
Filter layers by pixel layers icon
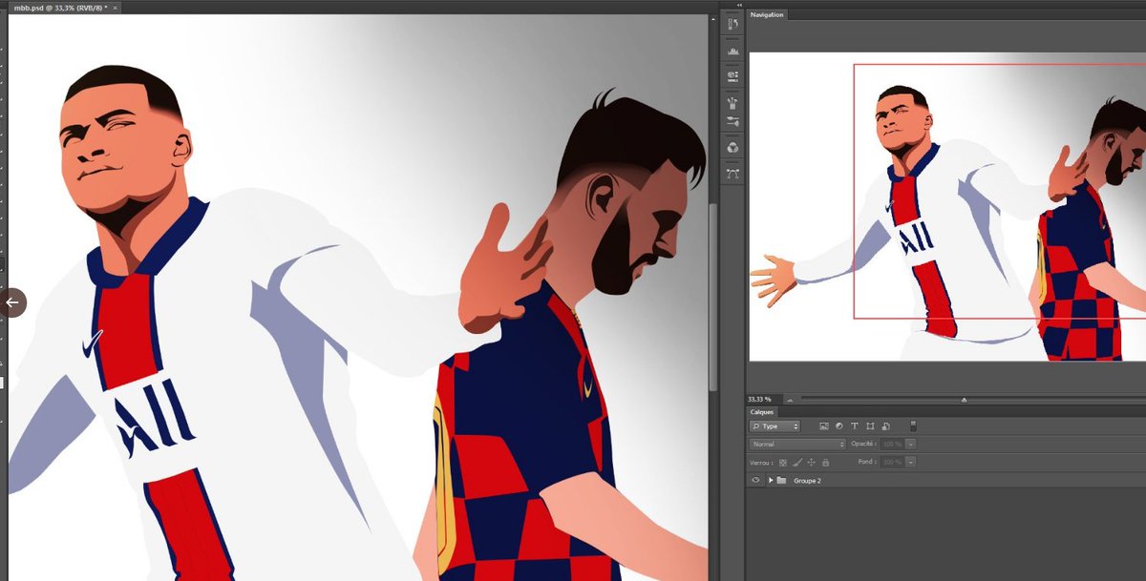click(823, 426)
